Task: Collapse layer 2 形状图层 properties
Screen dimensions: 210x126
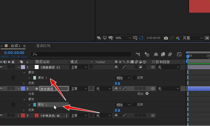Action: point(19,89)
